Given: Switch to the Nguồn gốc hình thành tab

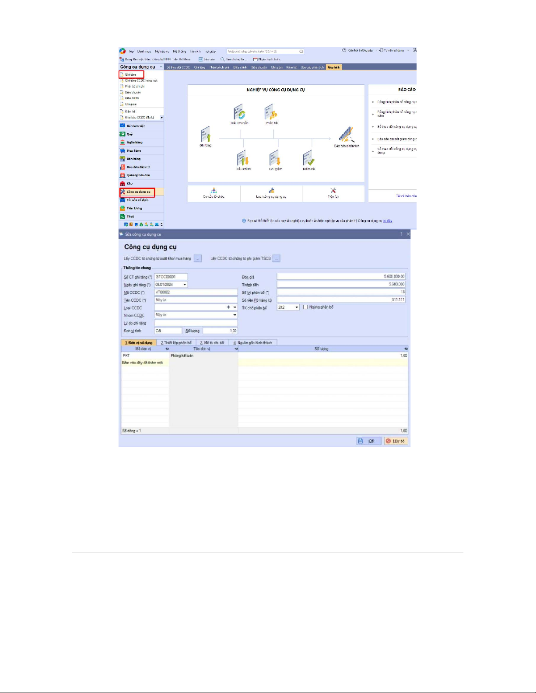Looking at the screenshot, I should pos(253,343).
